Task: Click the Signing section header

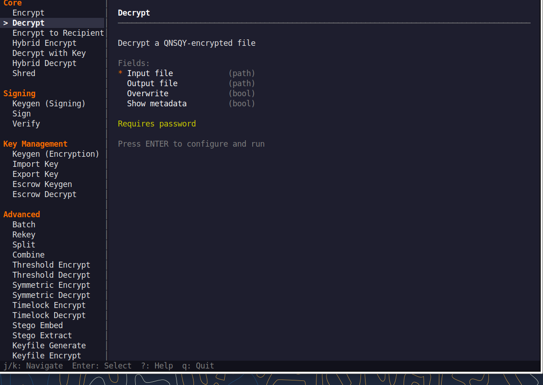Action: 19,93
